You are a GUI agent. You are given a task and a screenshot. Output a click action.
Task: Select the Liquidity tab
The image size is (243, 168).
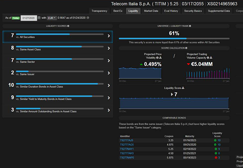(x=133, y=11)
